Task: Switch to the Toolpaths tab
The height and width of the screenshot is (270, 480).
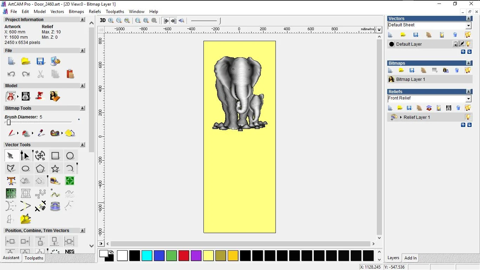Action: pos(34,258)
